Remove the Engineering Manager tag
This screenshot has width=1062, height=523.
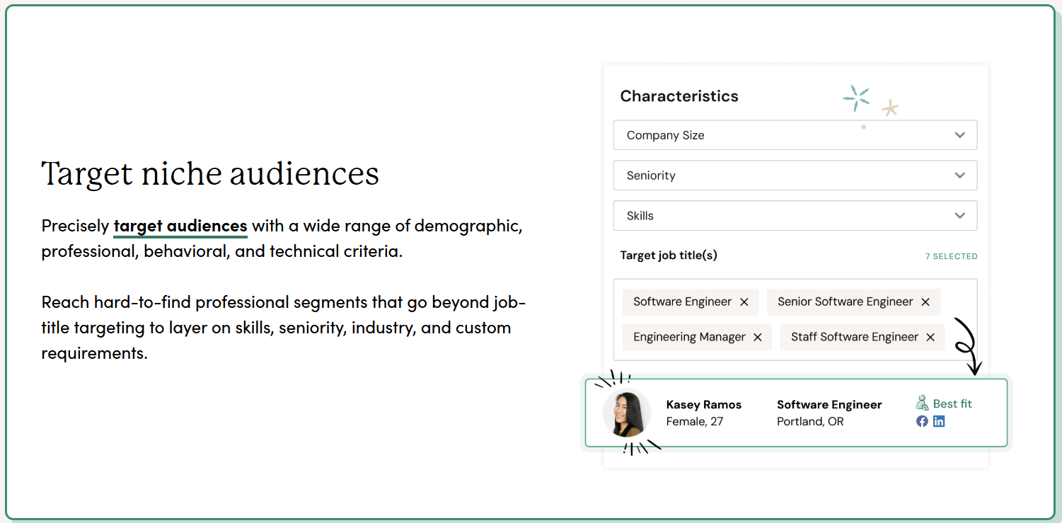(757, 338)
